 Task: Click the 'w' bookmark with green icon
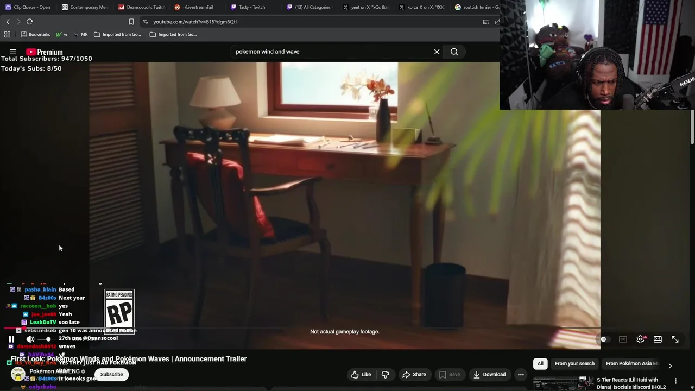[x=61, y=34]
